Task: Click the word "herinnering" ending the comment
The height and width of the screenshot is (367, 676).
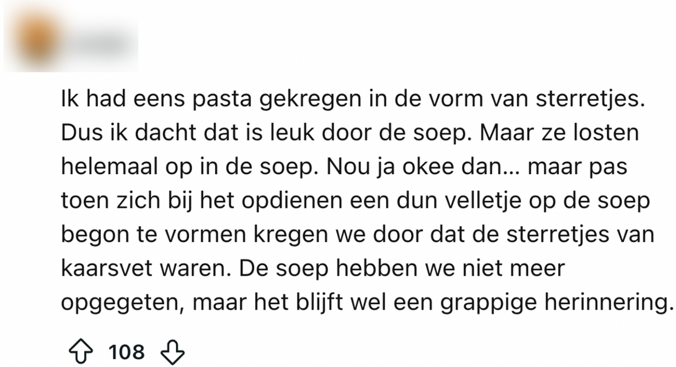Action: coord(606,302)
